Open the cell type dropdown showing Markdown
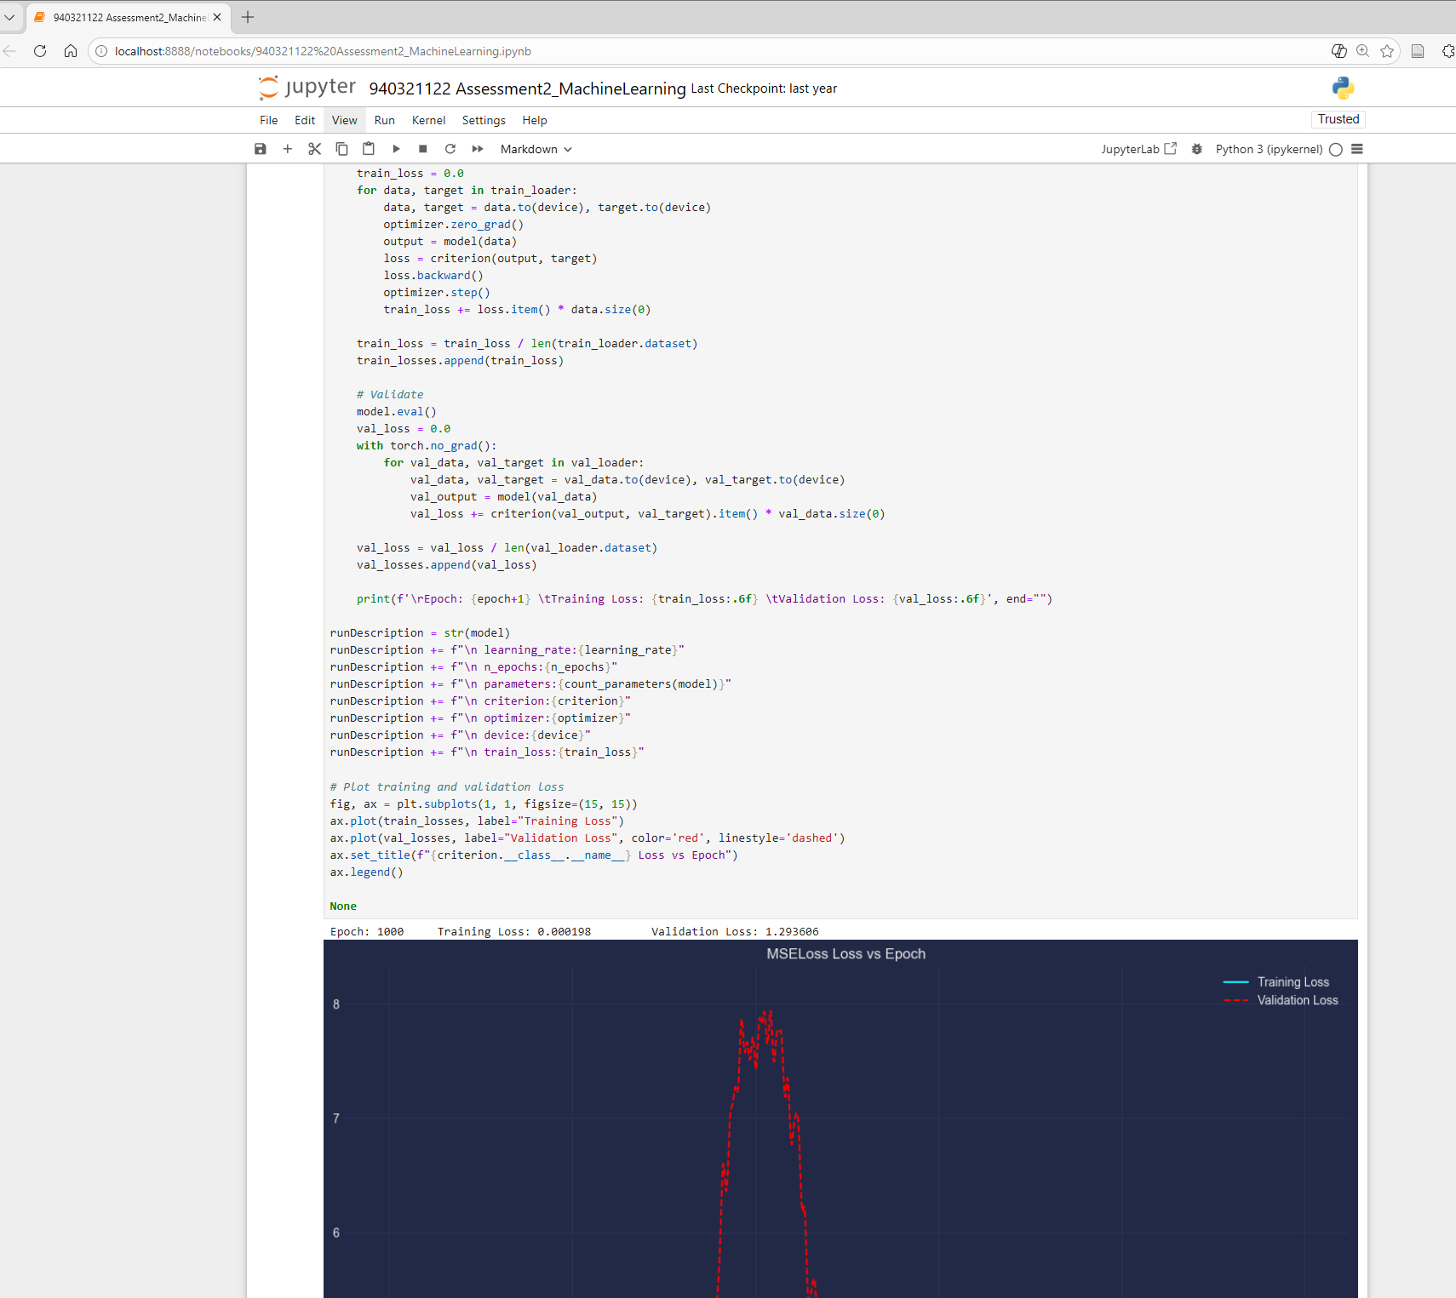This screenshot has width=1456, height=1298. pos(535,149)
